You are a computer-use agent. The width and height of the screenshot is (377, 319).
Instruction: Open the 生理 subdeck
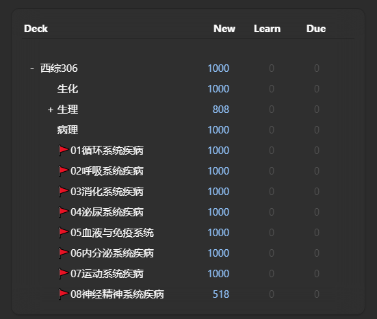point(68,110)
